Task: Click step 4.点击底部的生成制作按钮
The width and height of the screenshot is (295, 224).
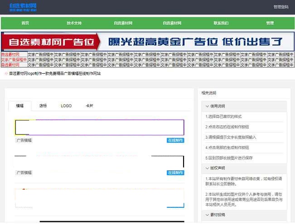Action: point(227,148)
